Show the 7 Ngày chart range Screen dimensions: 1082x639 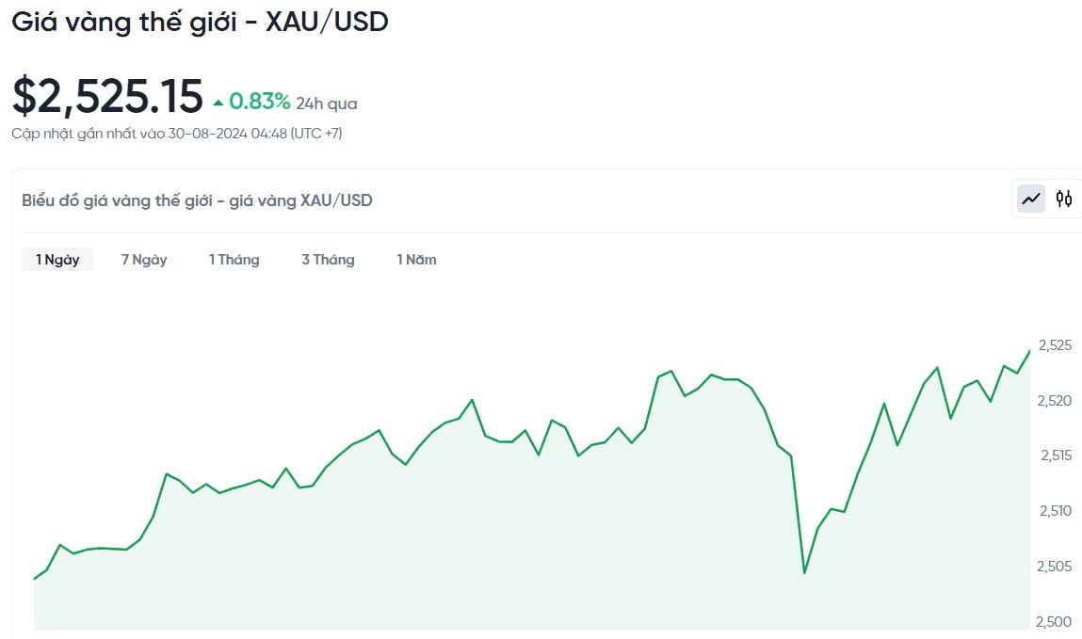pyautogui.click(x=144, y=260)
